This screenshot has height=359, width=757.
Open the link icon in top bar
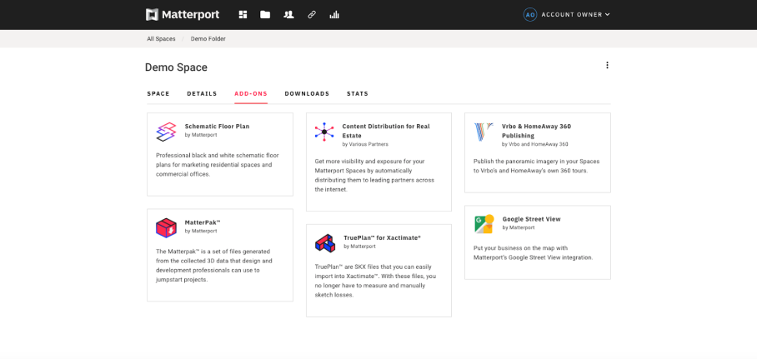point(312,14)
